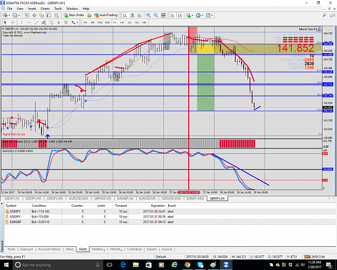
Task: Click the bell icon of EURGBP alert
Action: (7, 222)
